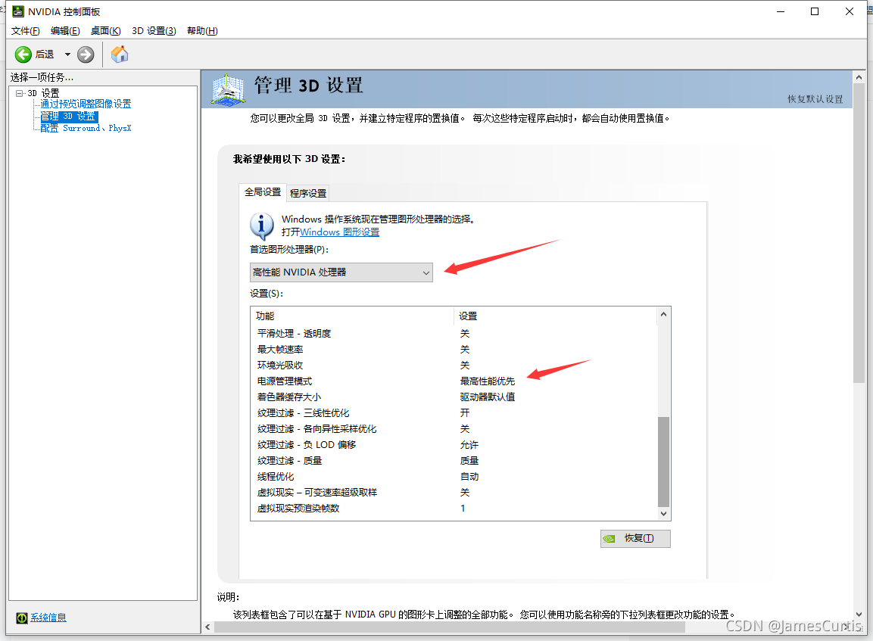Click the settings list scrollbar thumb
This screenshot has height=641, width=873.
click(x=664, y=462)
